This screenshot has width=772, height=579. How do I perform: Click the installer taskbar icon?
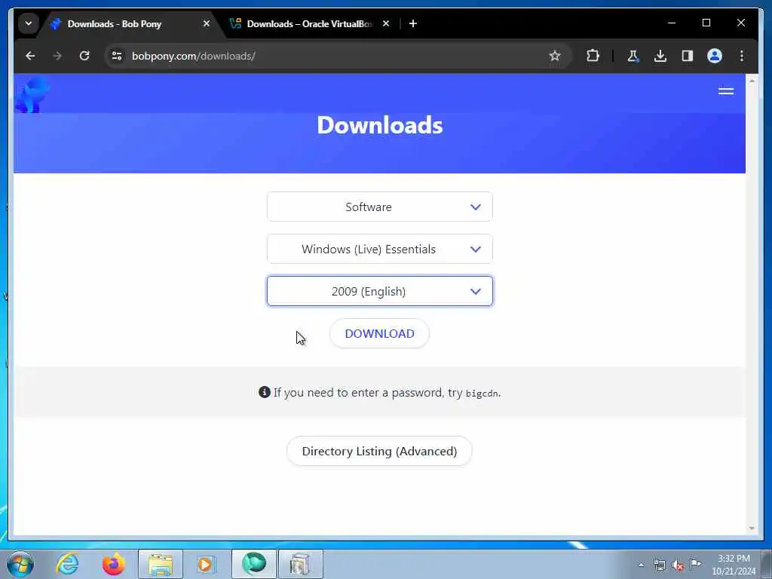pyautogui.click(x=300, y=564)
